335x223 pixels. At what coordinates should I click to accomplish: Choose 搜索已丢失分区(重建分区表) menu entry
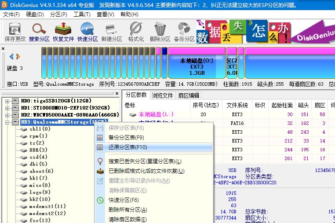click(154, 161)
